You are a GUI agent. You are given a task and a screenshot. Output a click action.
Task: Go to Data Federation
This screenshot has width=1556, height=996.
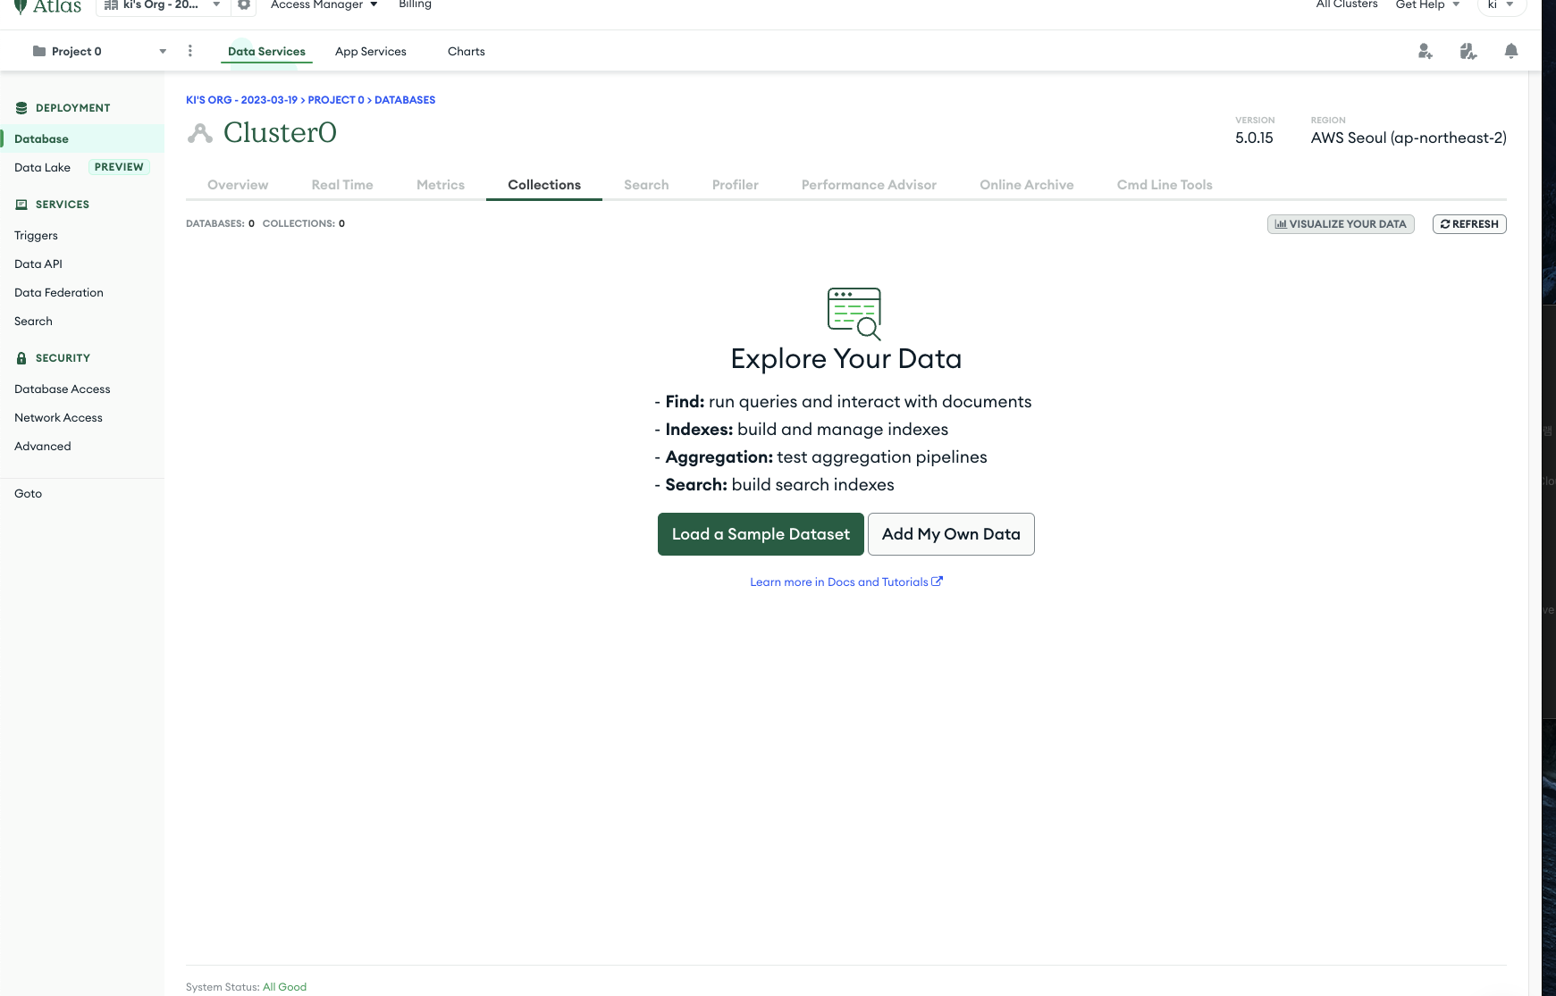59,292
